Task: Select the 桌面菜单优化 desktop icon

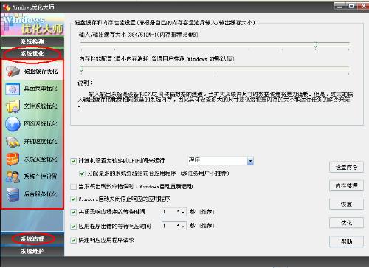Action: click(13, 89)
